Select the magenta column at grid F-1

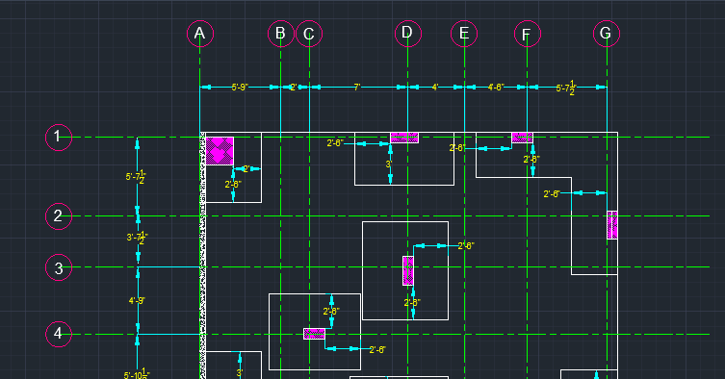coord(522,138)
